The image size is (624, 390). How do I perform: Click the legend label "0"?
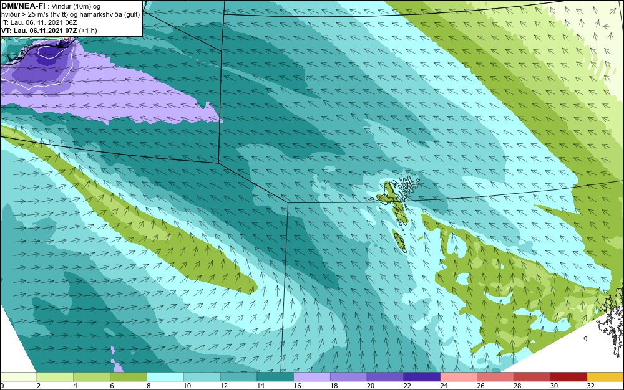click(x=2, y=386)
